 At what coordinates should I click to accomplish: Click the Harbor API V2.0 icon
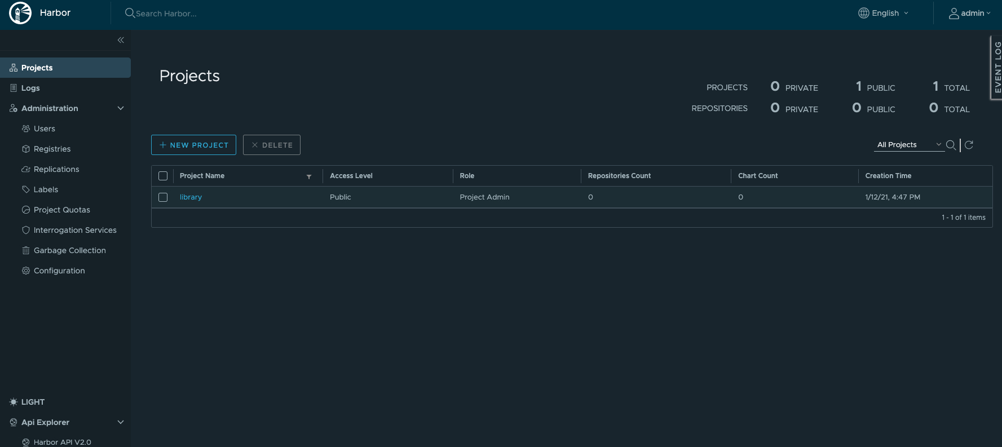click(x=26, y=442)
